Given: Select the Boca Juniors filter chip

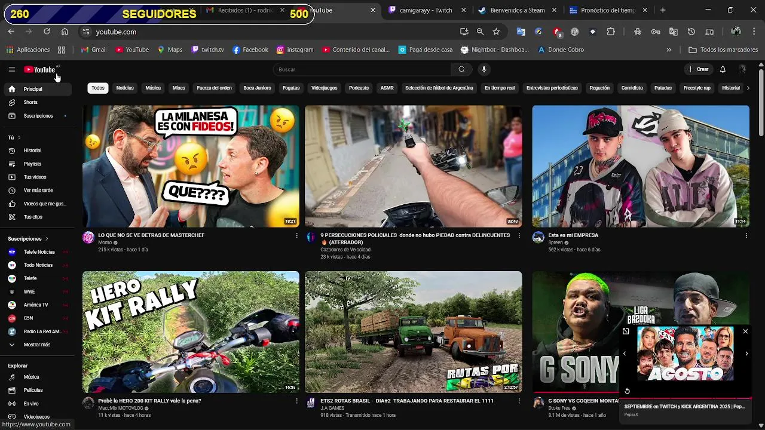Looking at the screenshot, I should click(257, 88).
